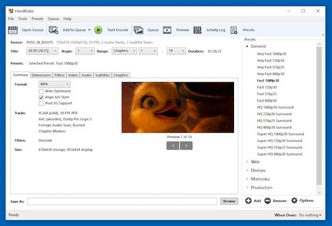Click the Add to Queue picture icon
Screen dimensions: 332x226
pyautogui.click(x=53, y=30)
